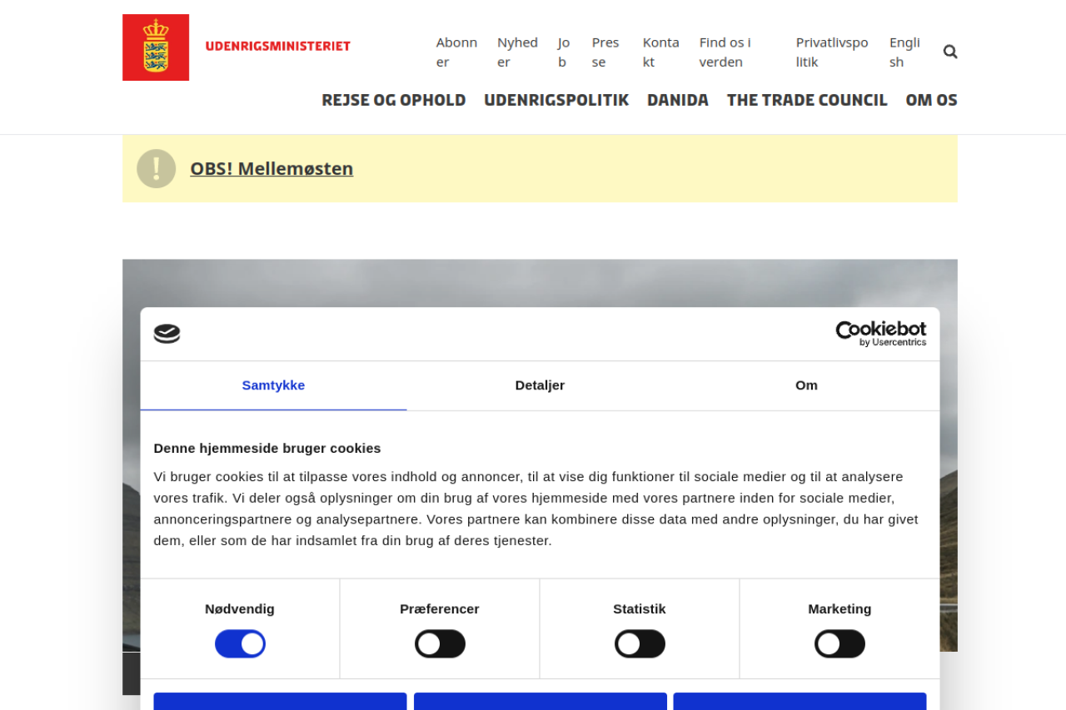Viewport: 1066px width, 710px height.
Task: Click the Cookiebot by Usercentrics logo
Action: tap(880, 334)
